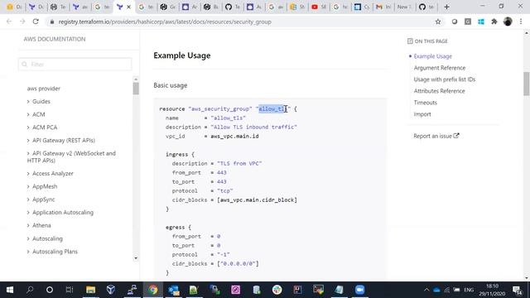530x298 pixels.
Task: Open Outlook from the taskbar
Action: click(174, 290)
